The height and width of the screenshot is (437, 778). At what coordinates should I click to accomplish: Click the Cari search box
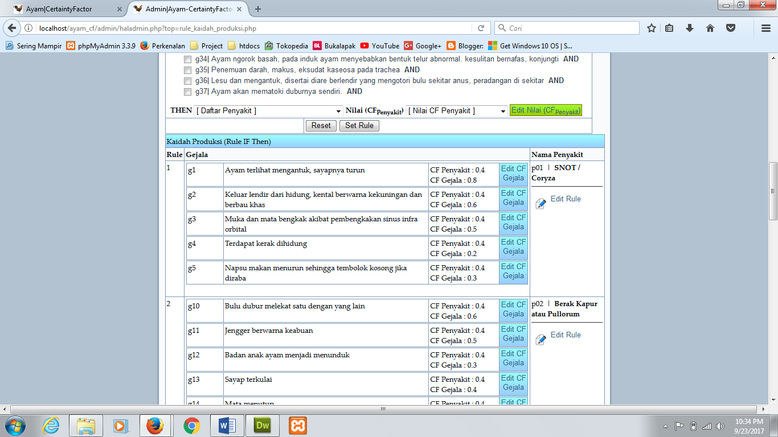click(x=567, y=28)
